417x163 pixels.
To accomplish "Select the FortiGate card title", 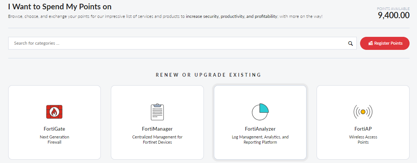I will [x=54, y=129].
